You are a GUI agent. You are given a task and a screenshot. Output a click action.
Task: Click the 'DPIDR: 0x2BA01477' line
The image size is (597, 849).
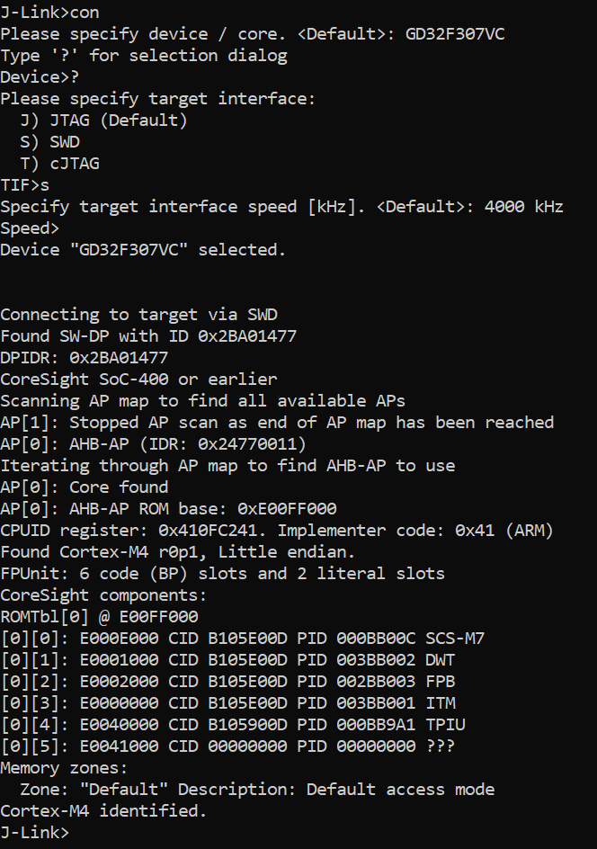(x=85, y=357)
